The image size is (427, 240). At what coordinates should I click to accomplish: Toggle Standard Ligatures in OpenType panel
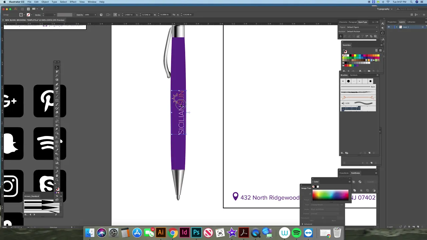(341, 36)
